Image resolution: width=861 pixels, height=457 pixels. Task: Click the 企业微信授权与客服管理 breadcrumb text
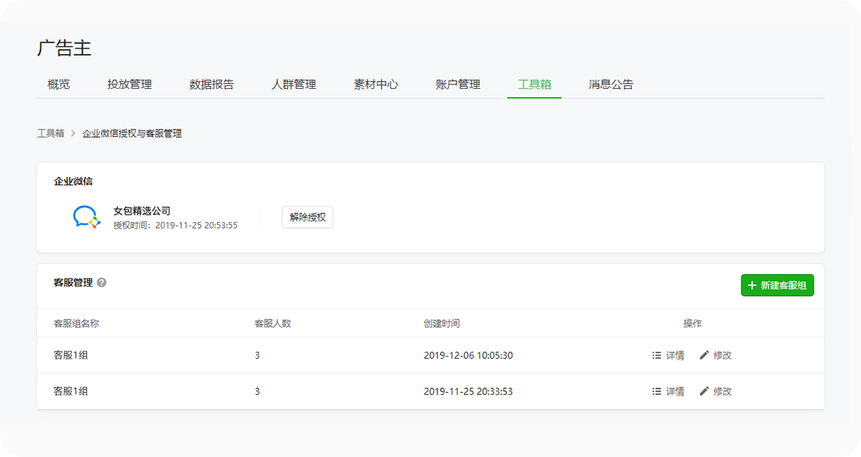point(132,133)
